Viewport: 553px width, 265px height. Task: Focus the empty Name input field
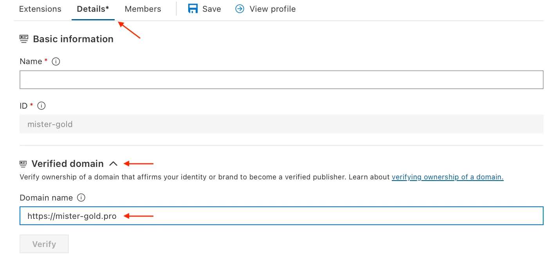(x=281, y=79)
